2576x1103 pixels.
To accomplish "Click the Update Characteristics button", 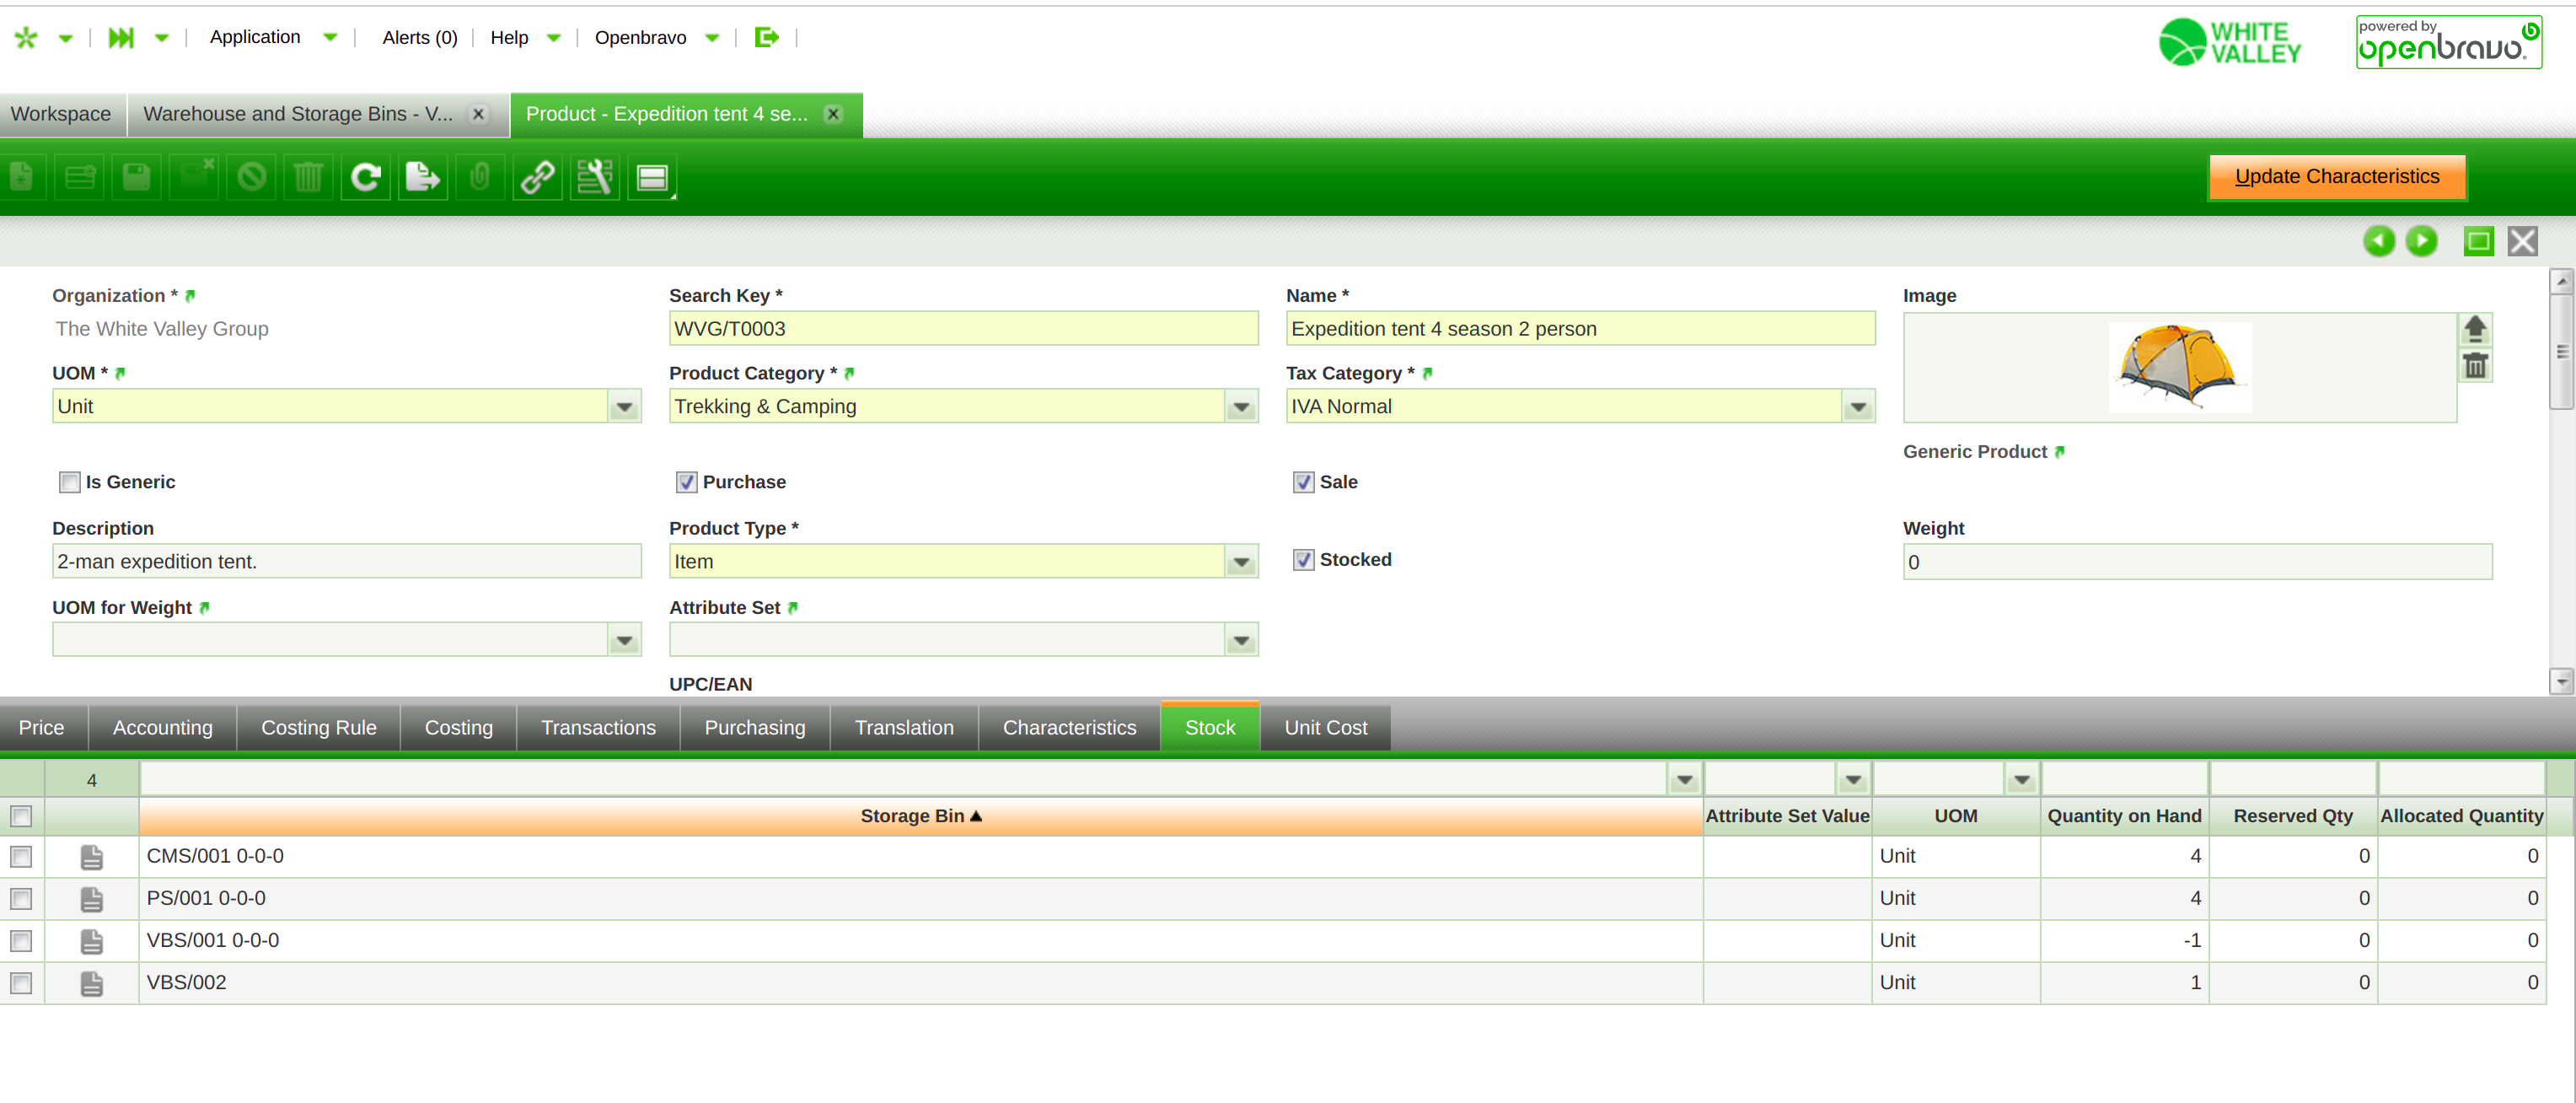I will (x=2336, y=177).
